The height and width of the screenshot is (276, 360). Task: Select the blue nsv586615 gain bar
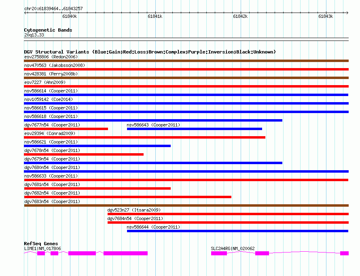tap(186, 112)
